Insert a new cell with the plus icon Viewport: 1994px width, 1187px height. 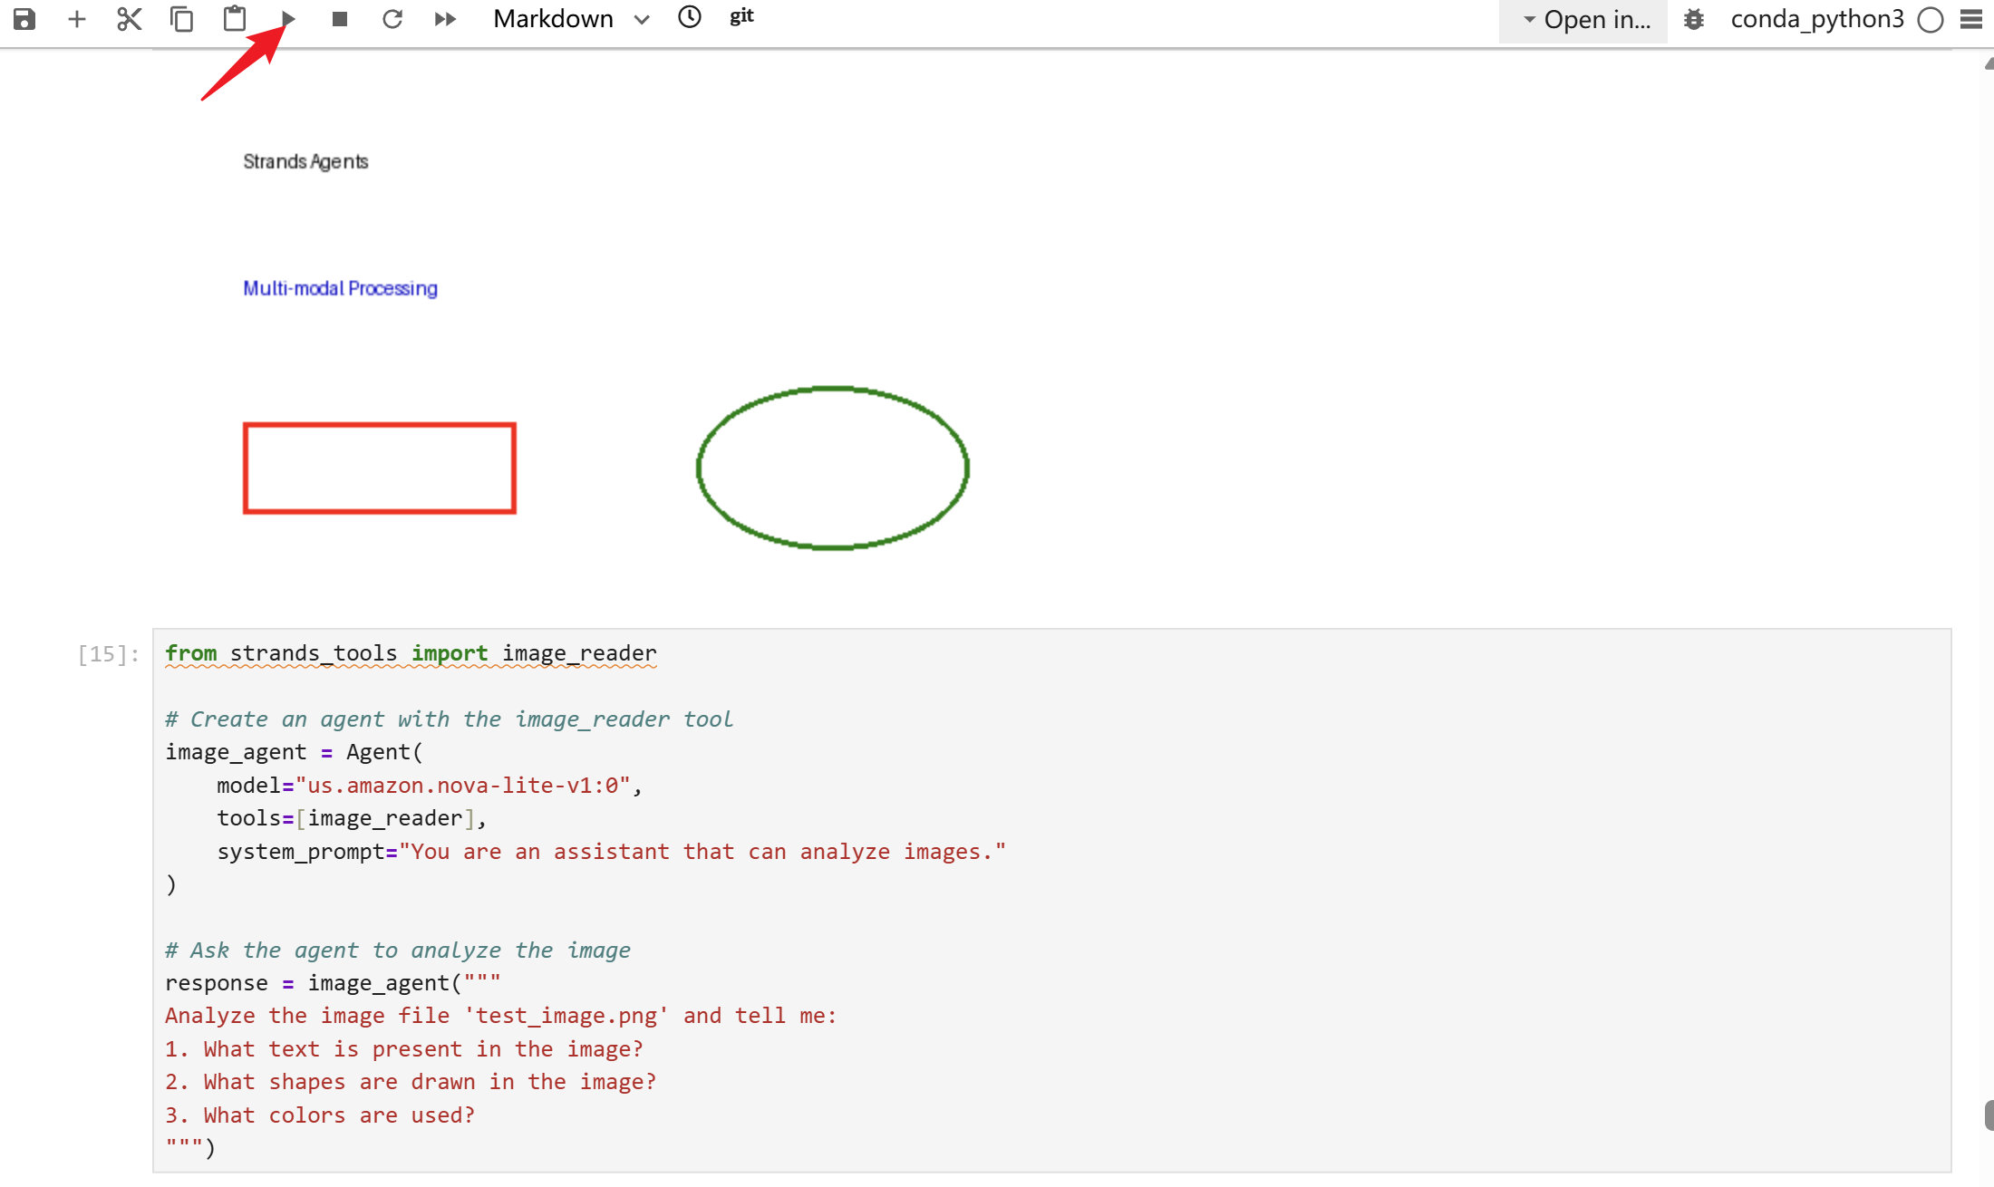pos(77,19)
